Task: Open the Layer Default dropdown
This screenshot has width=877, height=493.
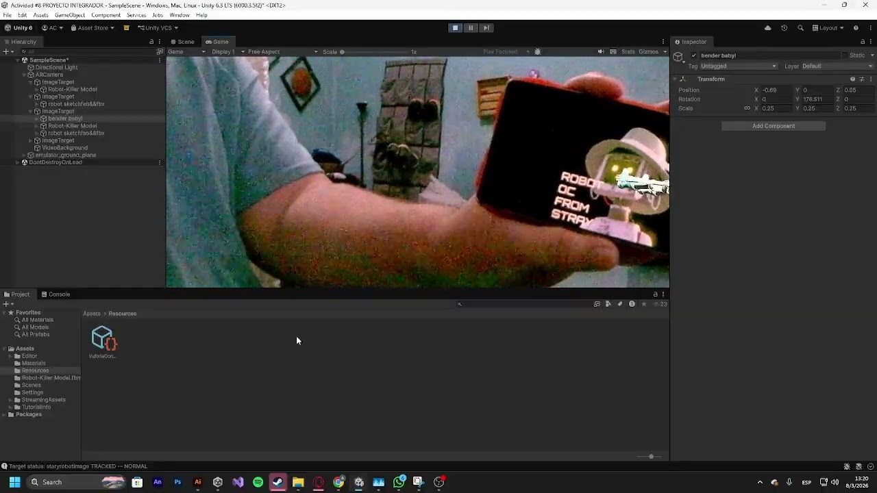Action: 837,66
